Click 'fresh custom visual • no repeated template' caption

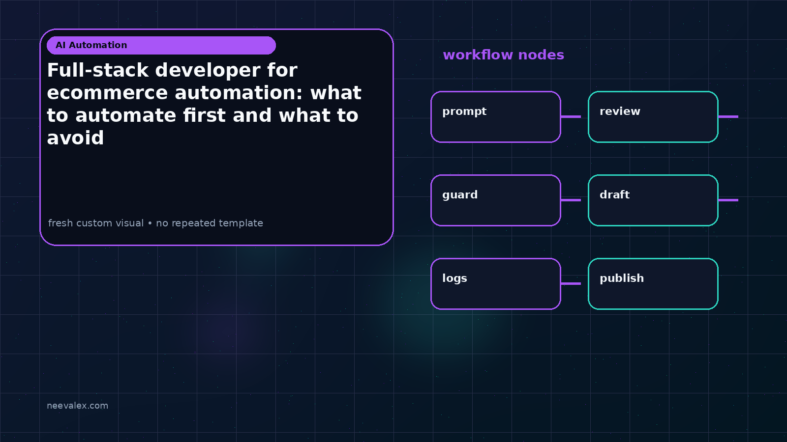pyautogui.click(x=155, y=223)
